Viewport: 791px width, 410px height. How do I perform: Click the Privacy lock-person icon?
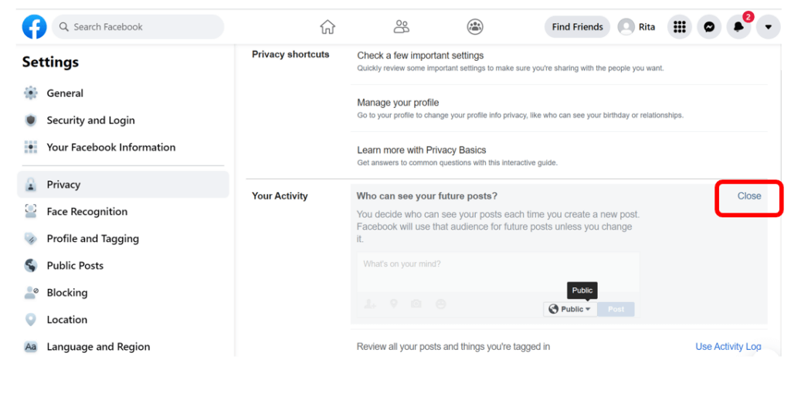(31, 185)
